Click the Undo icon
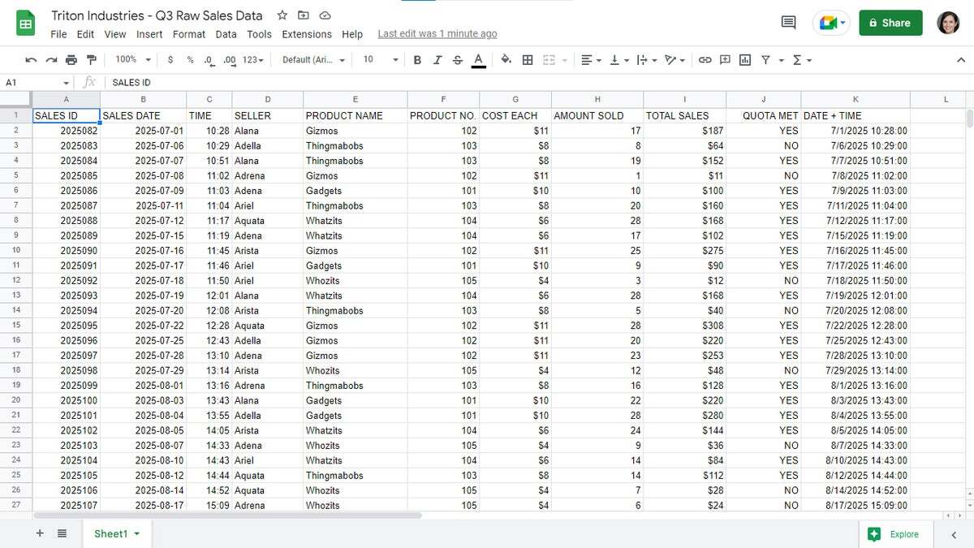974x548 pixels. [31, 60]
